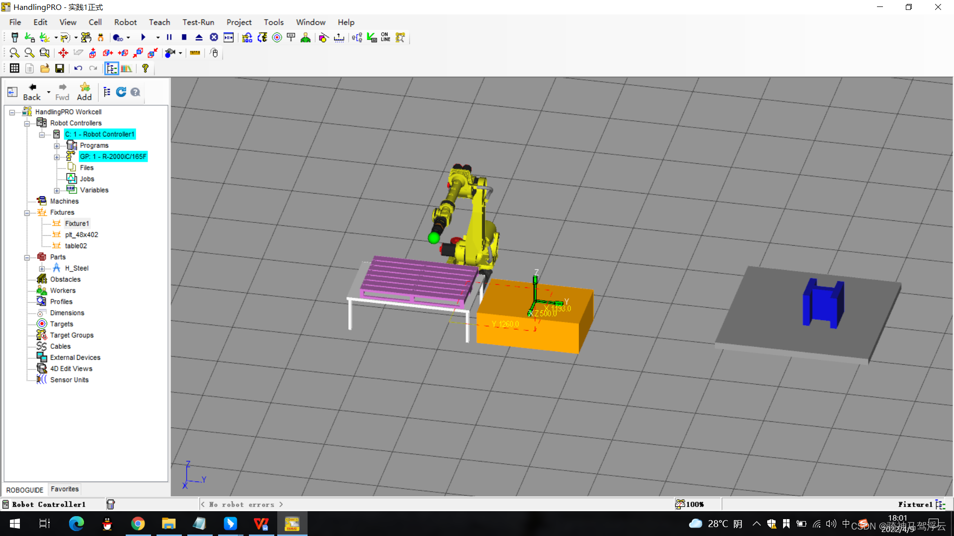Expand the H_Steel part node
954x536 pixels.
[x=42, y=268]
